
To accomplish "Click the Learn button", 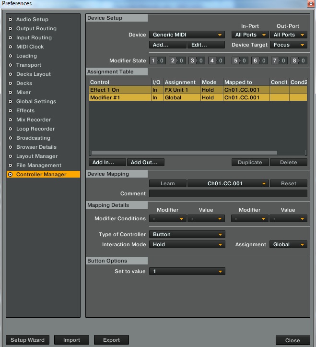I will point(168,183).
